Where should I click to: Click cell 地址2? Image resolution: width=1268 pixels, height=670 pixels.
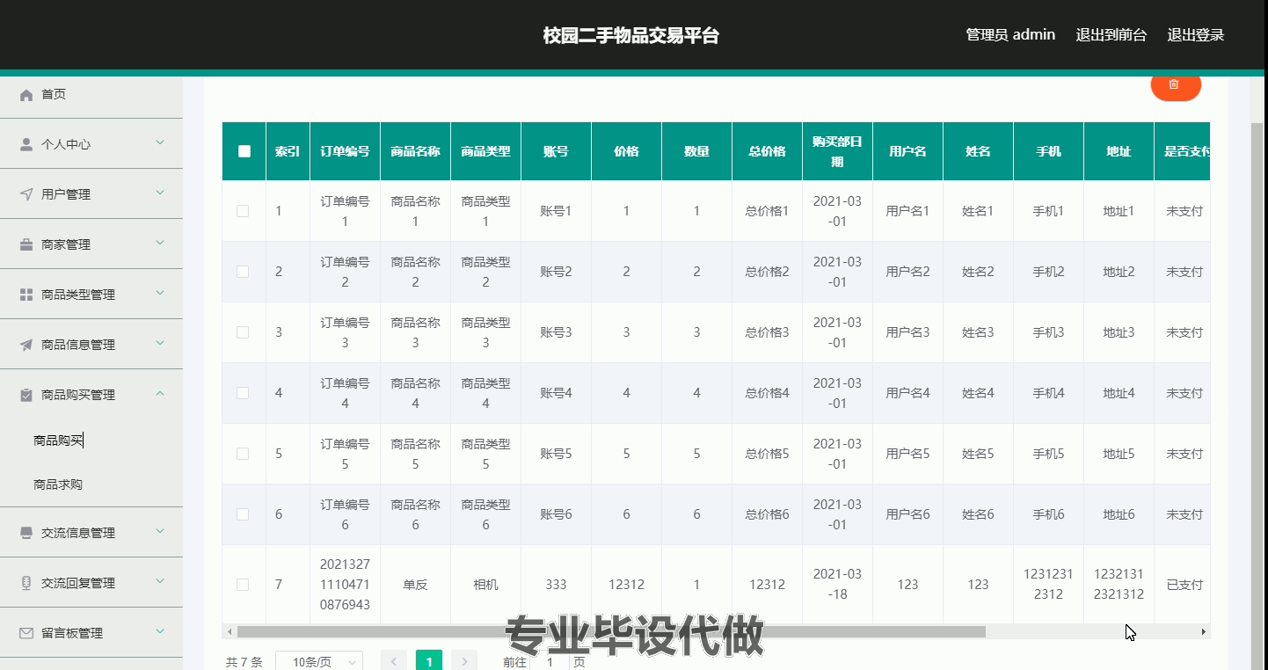(1119, 272)
